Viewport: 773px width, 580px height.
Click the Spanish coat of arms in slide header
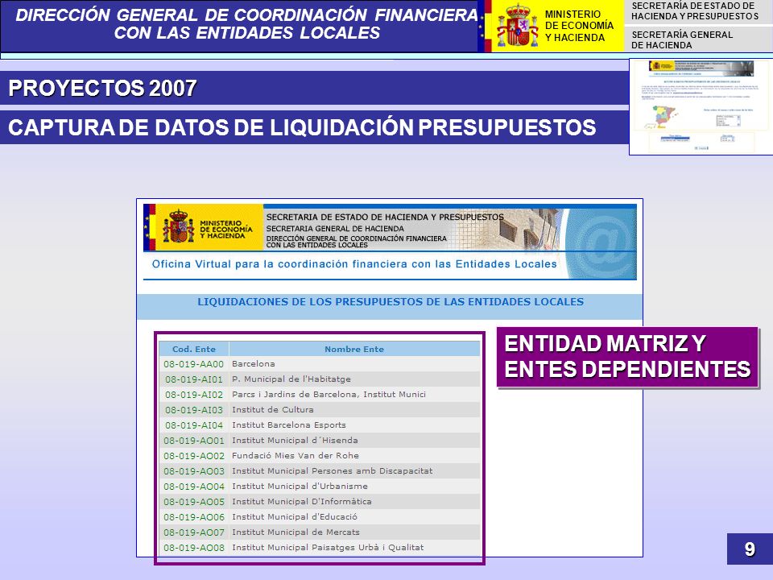517,25
